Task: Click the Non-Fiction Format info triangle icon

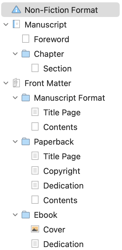Action: click(x=16, y=10)
